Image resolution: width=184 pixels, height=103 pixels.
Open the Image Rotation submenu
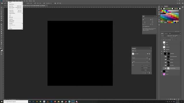pyautogui.click(x=15, y=13)
